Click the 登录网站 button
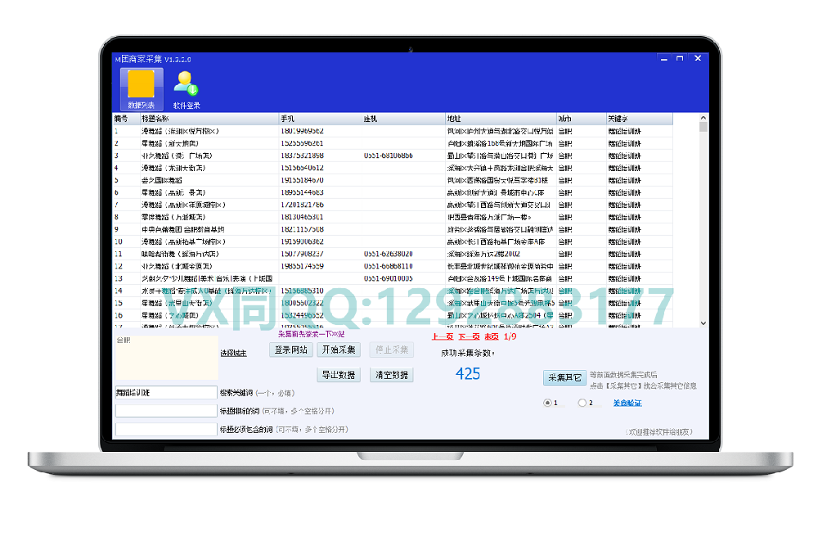The width and height of the screenshot is (818, 546). tap(290, 350)
